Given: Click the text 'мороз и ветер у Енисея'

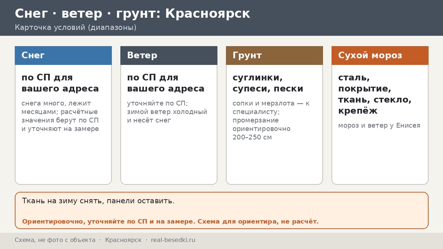Looking at the screenshot, I should (x=379, y=125).
